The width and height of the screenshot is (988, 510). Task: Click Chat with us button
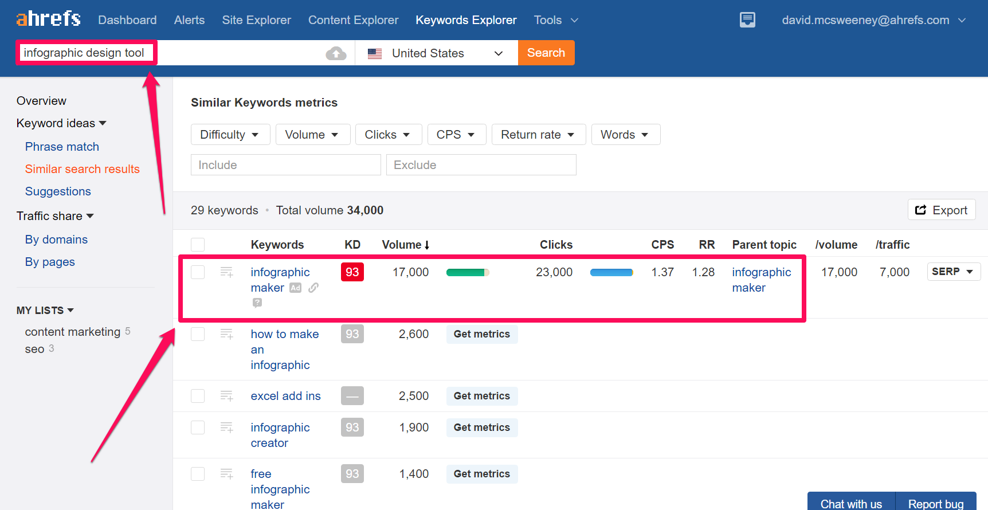(851, 503)
